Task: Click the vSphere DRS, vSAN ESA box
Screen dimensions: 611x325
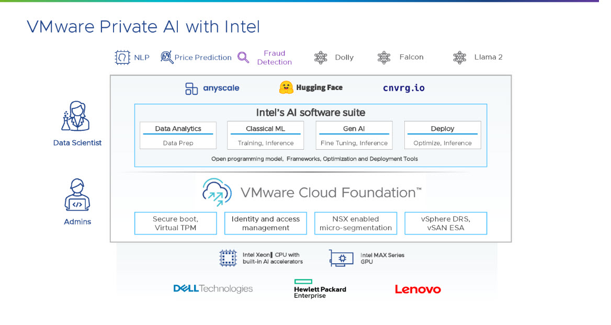Action: click(x=446, y=223)
